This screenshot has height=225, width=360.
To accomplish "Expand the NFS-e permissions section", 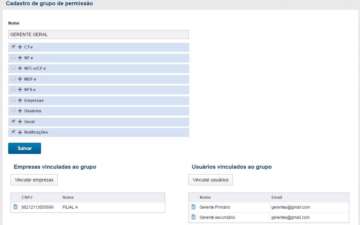I will pyautogui.click(x=20, y=90).
